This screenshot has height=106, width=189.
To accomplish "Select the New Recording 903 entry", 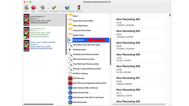I will coord(140,34).
